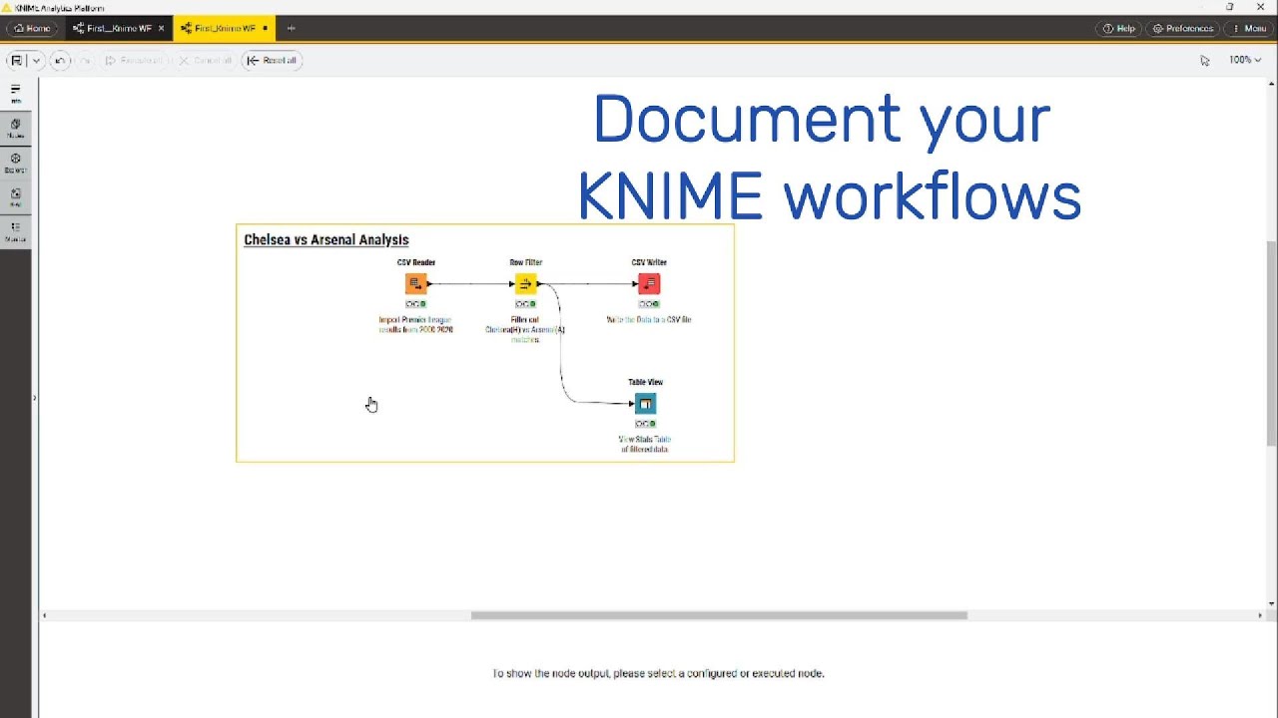Screen dimensions: 1278x718
Task: Click the horizontal scrollbar left arrow
Action: (44, 615)
